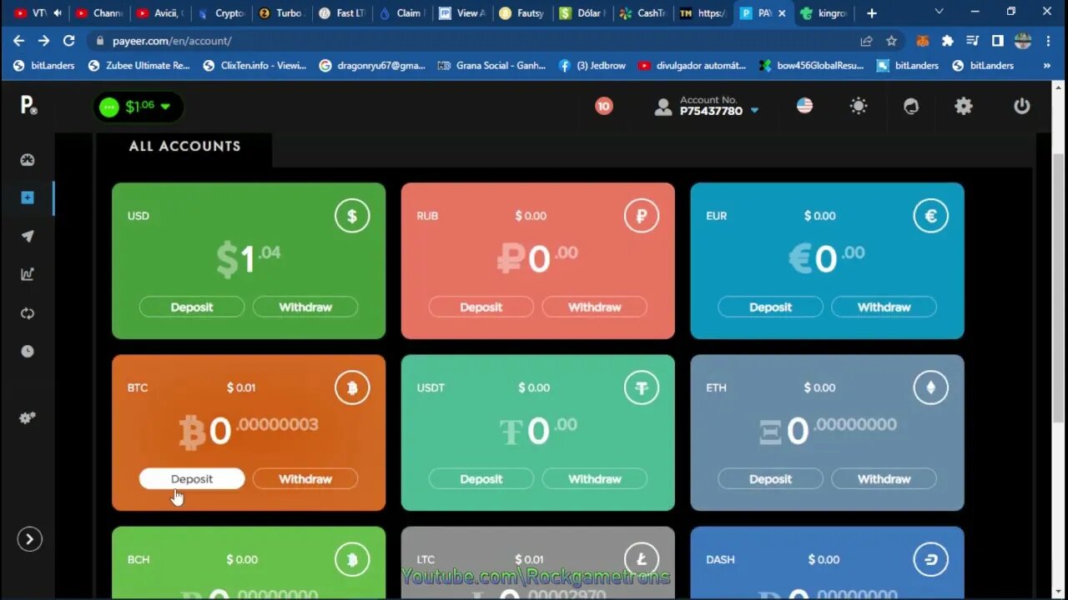Select the add funds plus sidebar icon

coord(28,197)
